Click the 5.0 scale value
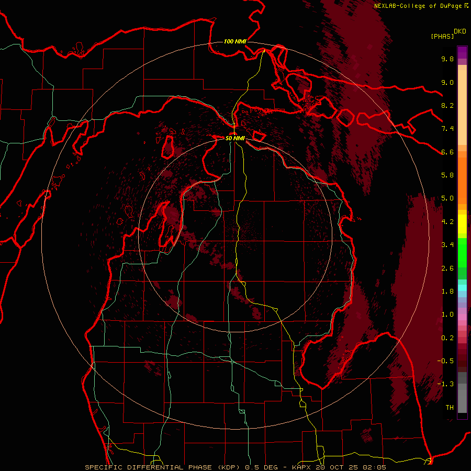Viewport: 471px width, 471px height. click(x=447, y=198)
